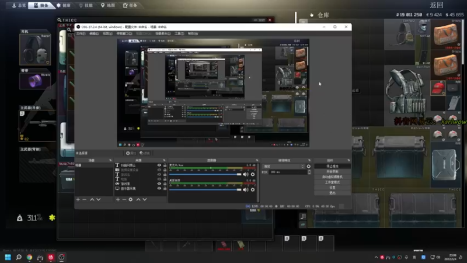
Task: Switch to the game's 任务 tab
Action: pyautogui.click(x=130, y=5)
